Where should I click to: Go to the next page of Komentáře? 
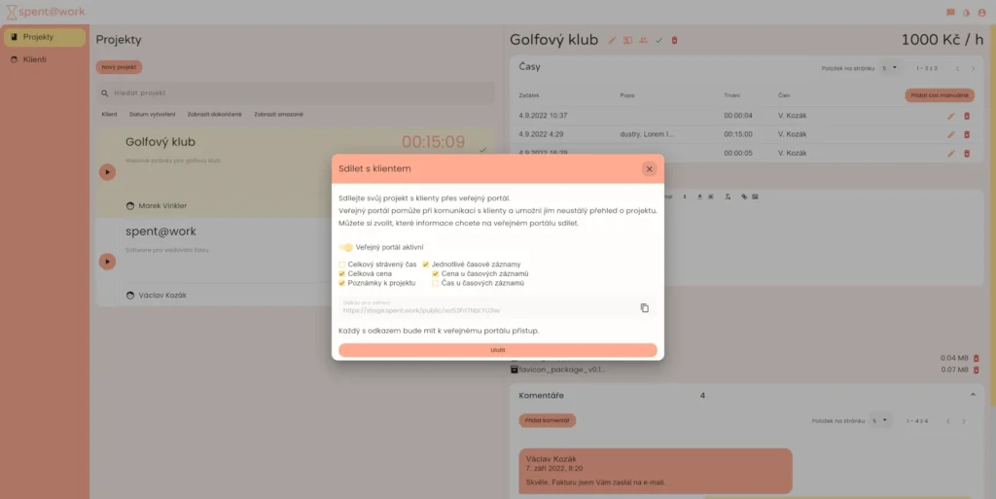pyautogui.click(x=964, y=421)
